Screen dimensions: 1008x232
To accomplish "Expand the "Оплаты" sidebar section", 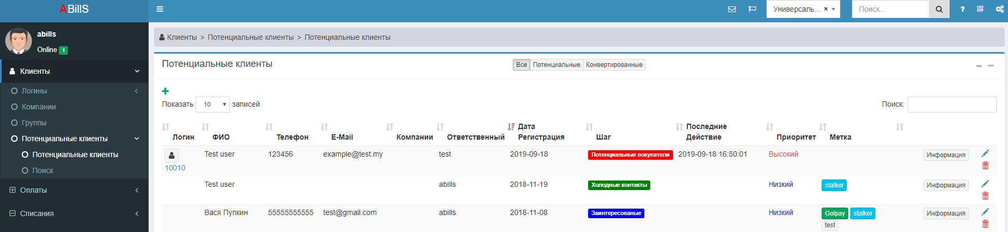I will coord(74,190).
